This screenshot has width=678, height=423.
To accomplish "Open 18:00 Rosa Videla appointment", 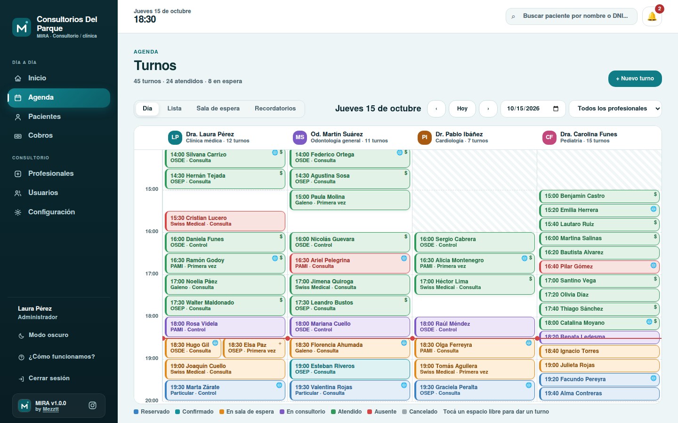I will tap(225, 327).
